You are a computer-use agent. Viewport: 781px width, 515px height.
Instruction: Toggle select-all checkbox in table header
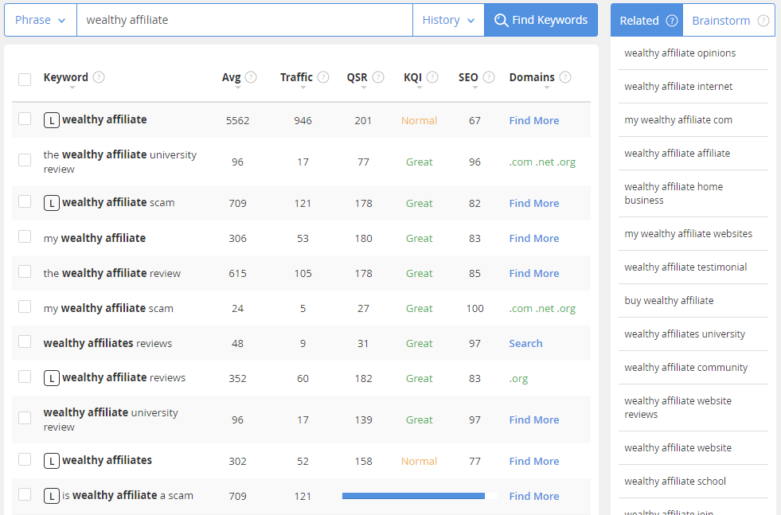click(25, 79)
